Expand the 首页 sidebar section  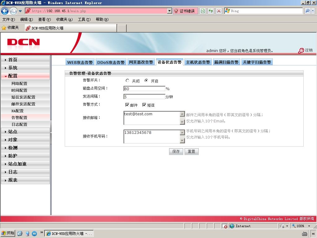[25, 60]
